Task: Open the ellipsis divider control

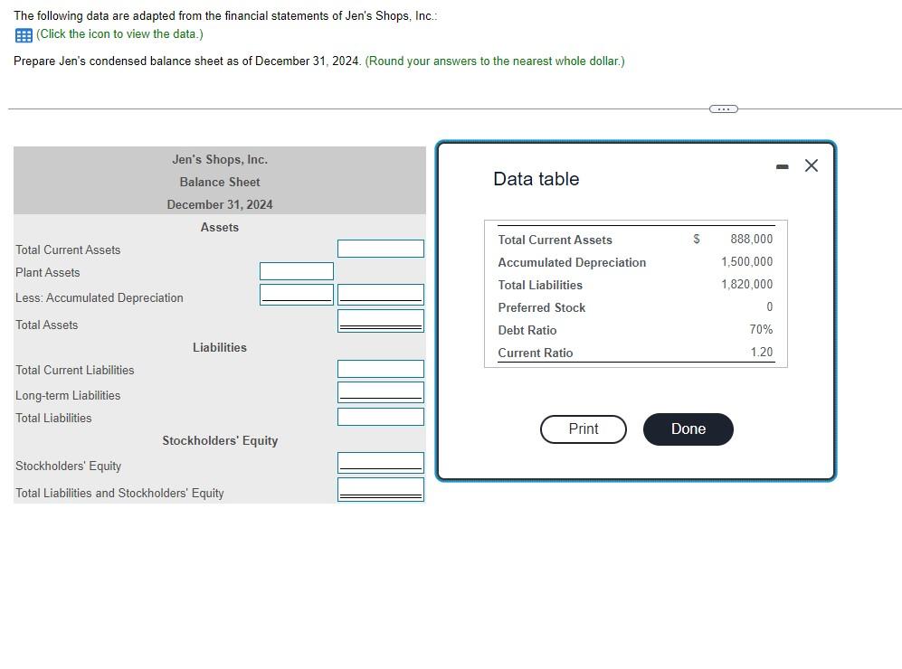Action: 722,108
